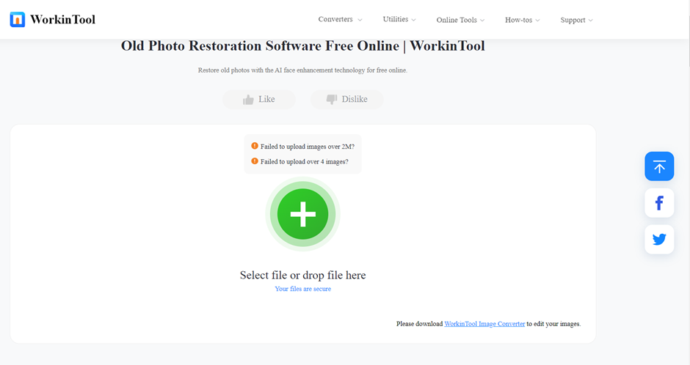Click warning icon beside 4 images notice
The height and width of the screenshot is (365, 690).
(x=255, y=161)
